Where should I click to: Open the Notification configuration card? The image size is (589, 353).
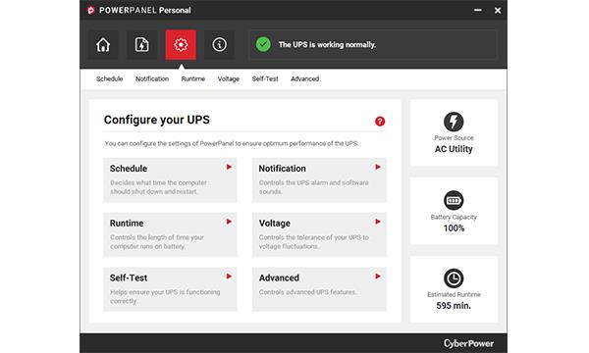(x=319, y=180)
